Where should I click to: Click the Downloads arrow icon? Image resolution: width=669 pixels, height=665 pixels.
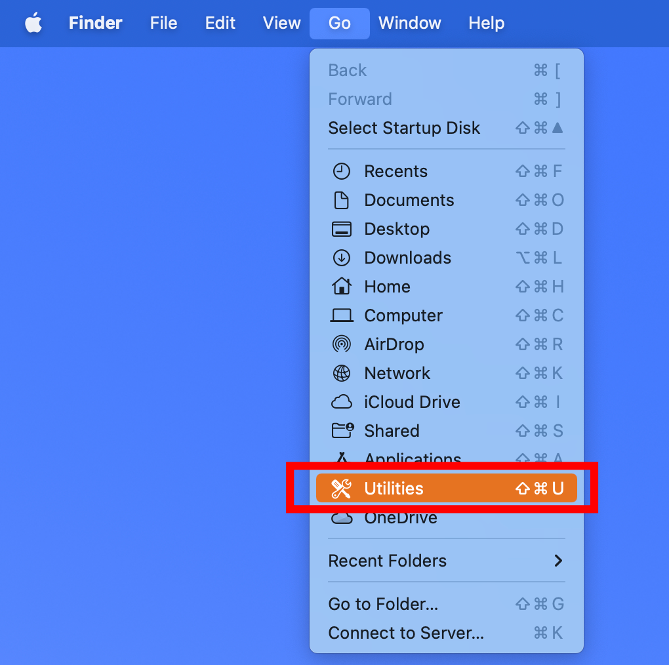click(342, 258)
